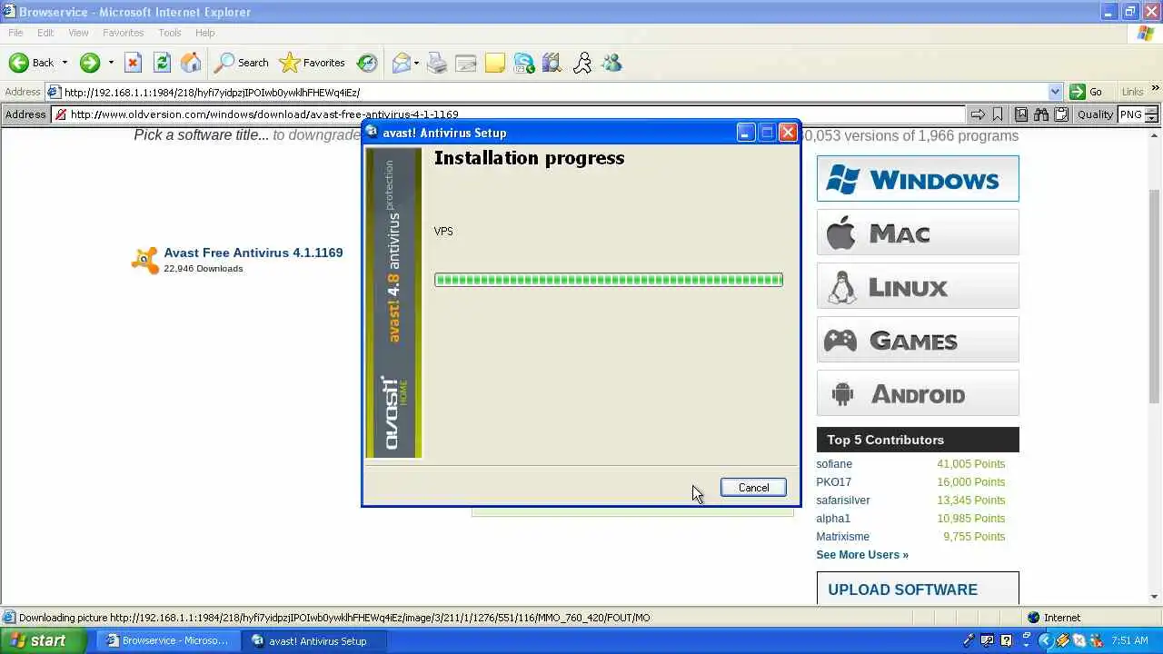Open the History toolbar icon
1163x654 pixels.
click(367, 63)
